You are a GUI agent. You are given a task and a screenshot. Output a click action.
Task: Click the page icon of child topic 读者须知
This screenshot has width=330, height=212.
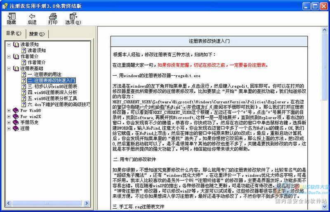(24, 50)
